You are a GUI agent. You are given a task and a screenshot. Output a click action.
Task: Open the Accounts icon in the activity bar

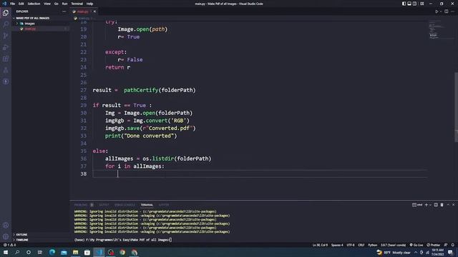(6, 226)
